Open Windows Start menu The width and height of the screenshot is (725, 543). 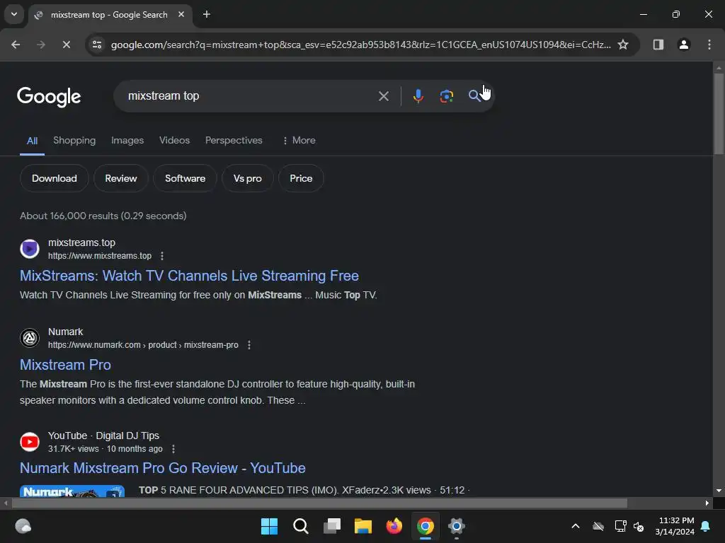(x=269, y=526)
